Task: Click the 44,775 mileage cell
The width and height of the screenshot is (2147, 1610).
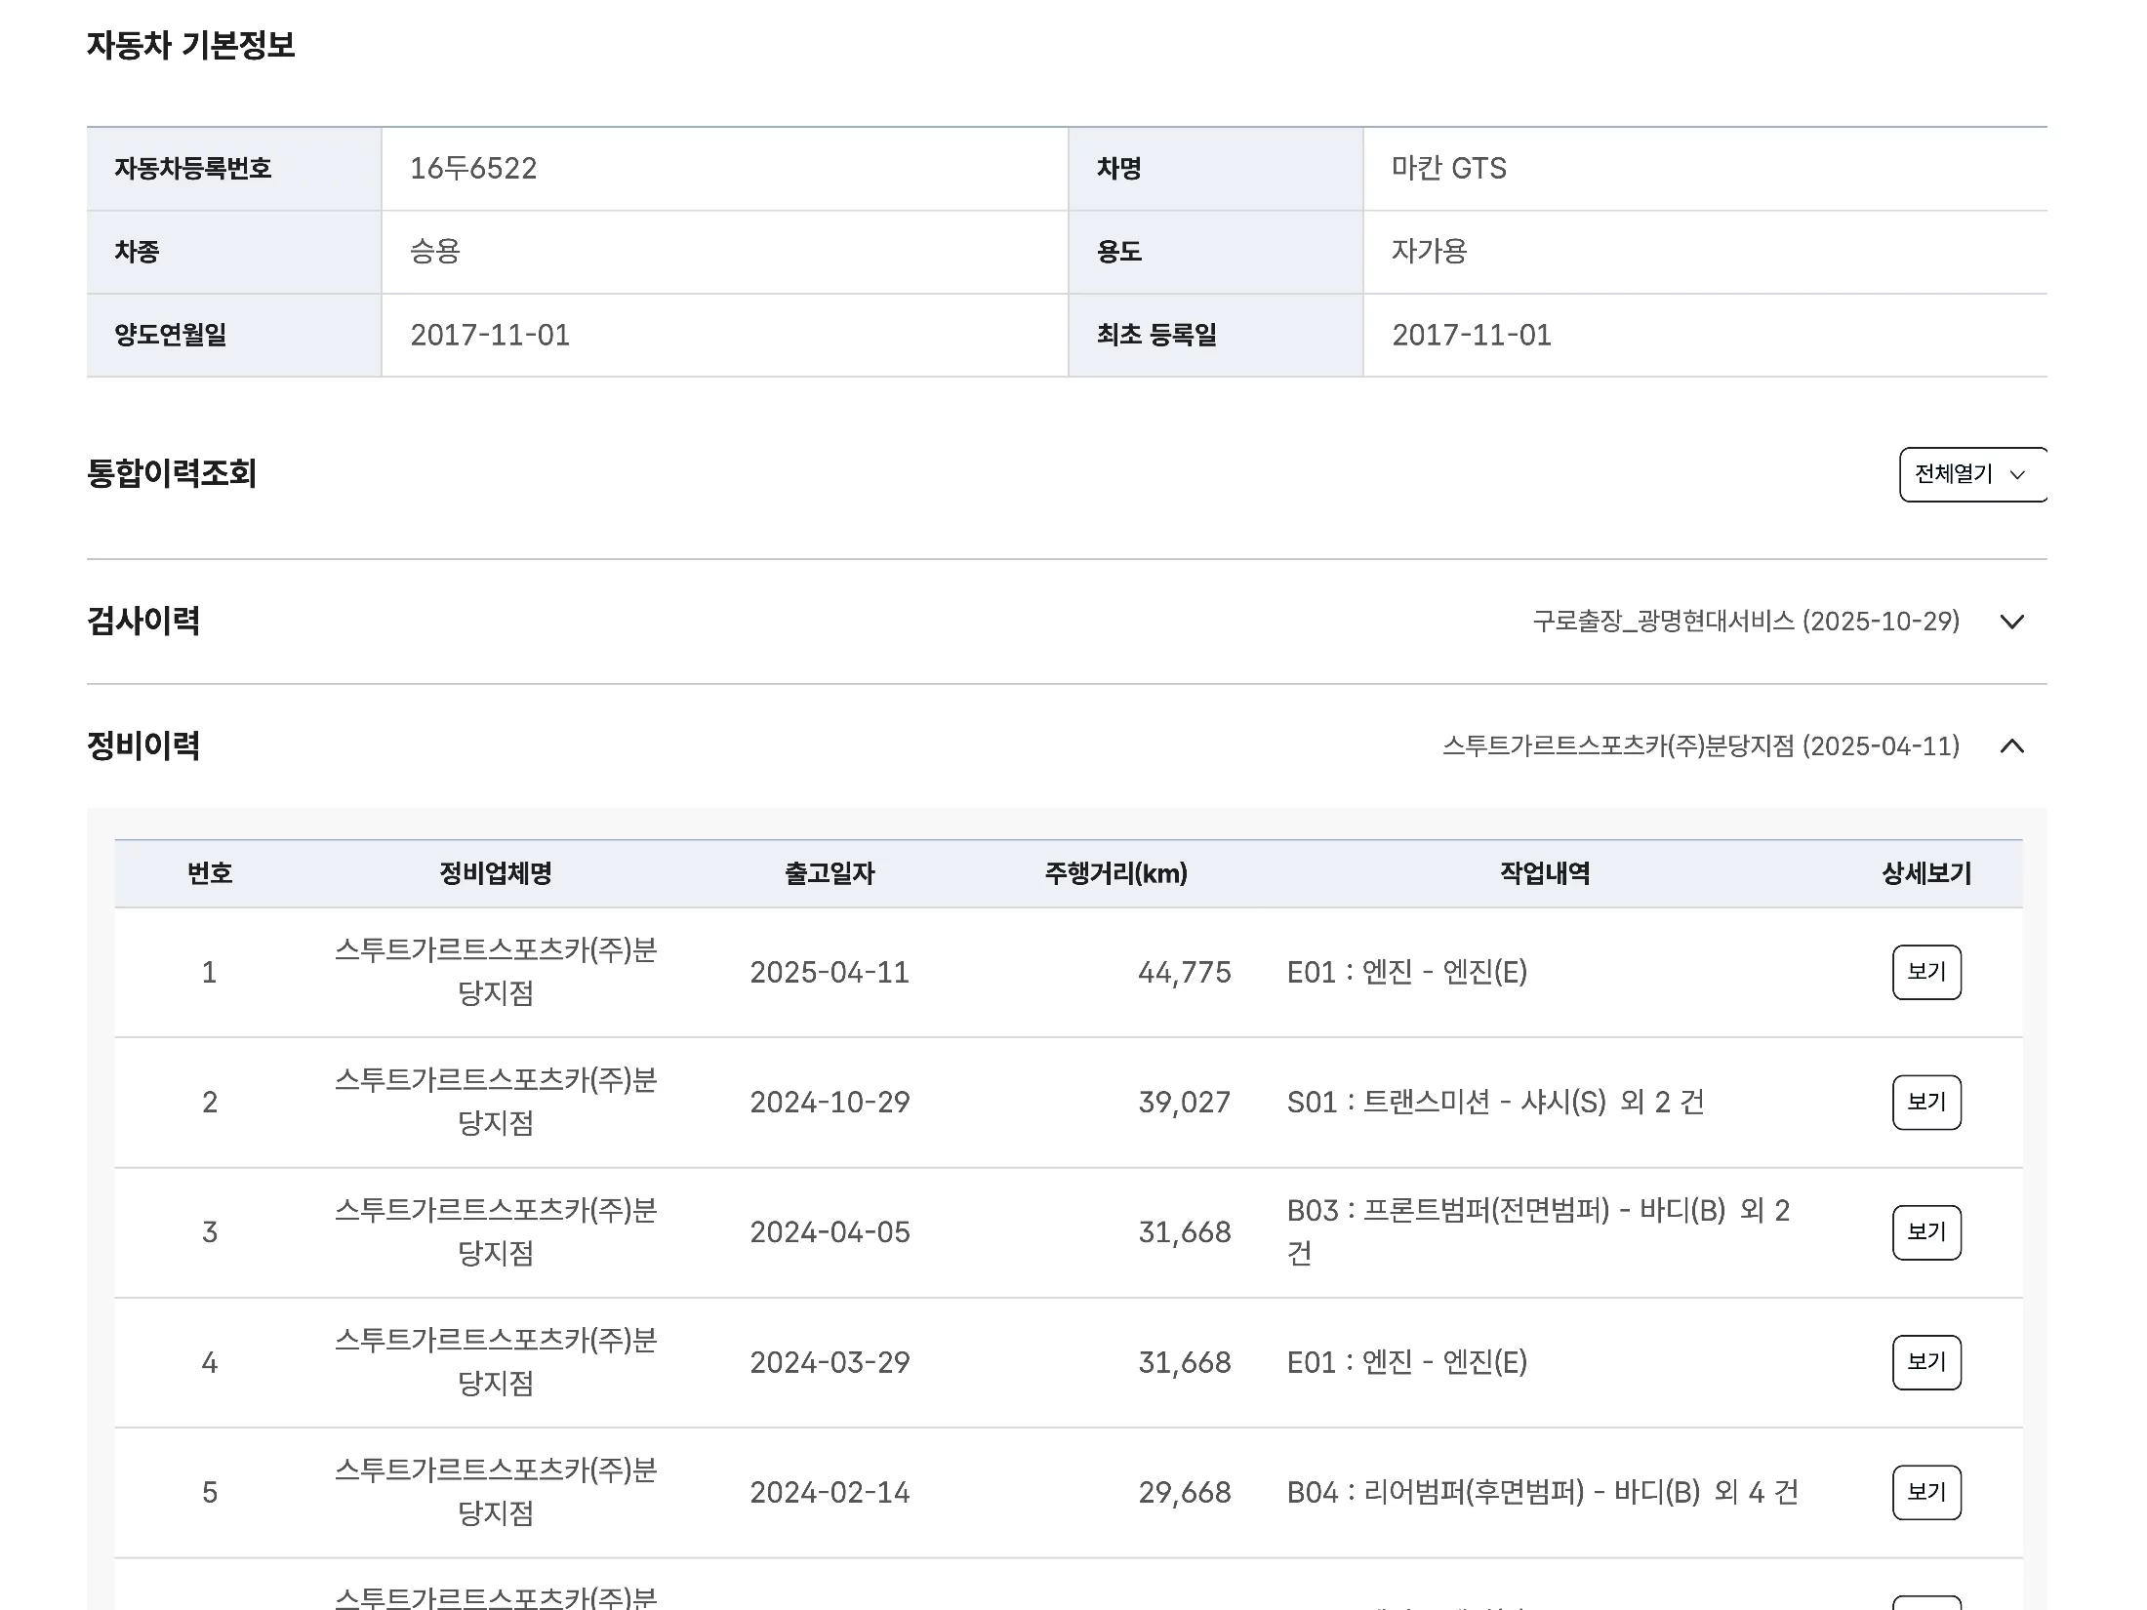Action: tap(1184, 972)
